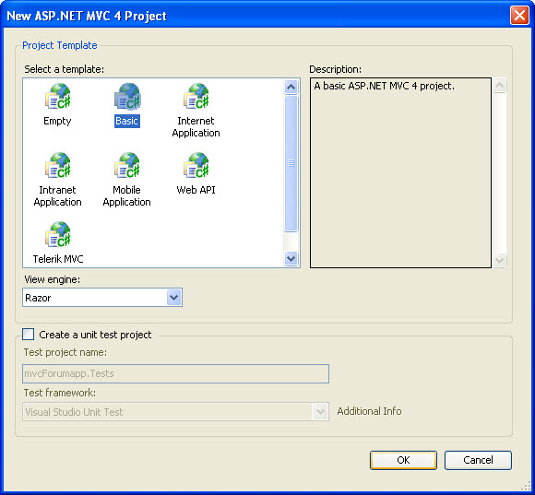Viewport: 535px width, 495px height.
Task: Close the New ASP.NET MVC 4 Project dialog
Action: point(519,16)
